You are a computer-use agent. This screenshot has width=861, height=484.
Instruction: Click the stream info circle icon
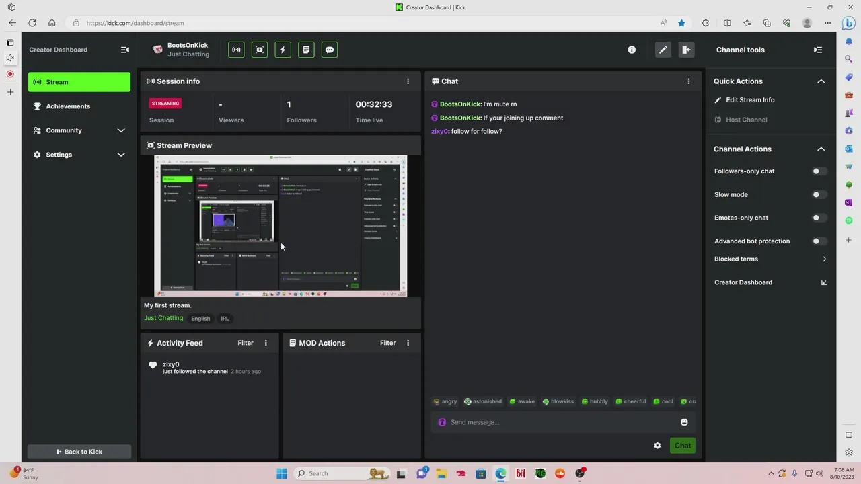coord(632,49)
